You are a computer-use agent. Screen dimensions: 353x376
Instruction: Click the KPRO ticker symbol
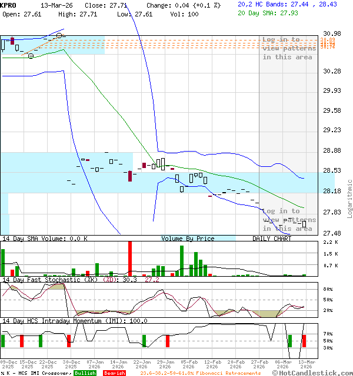click(x=8, y=5)
